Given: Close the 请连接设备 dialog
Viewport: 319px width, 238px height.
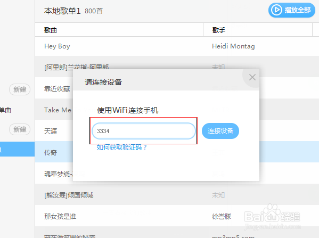Looking at the screenshot, I should pos(252,77).
